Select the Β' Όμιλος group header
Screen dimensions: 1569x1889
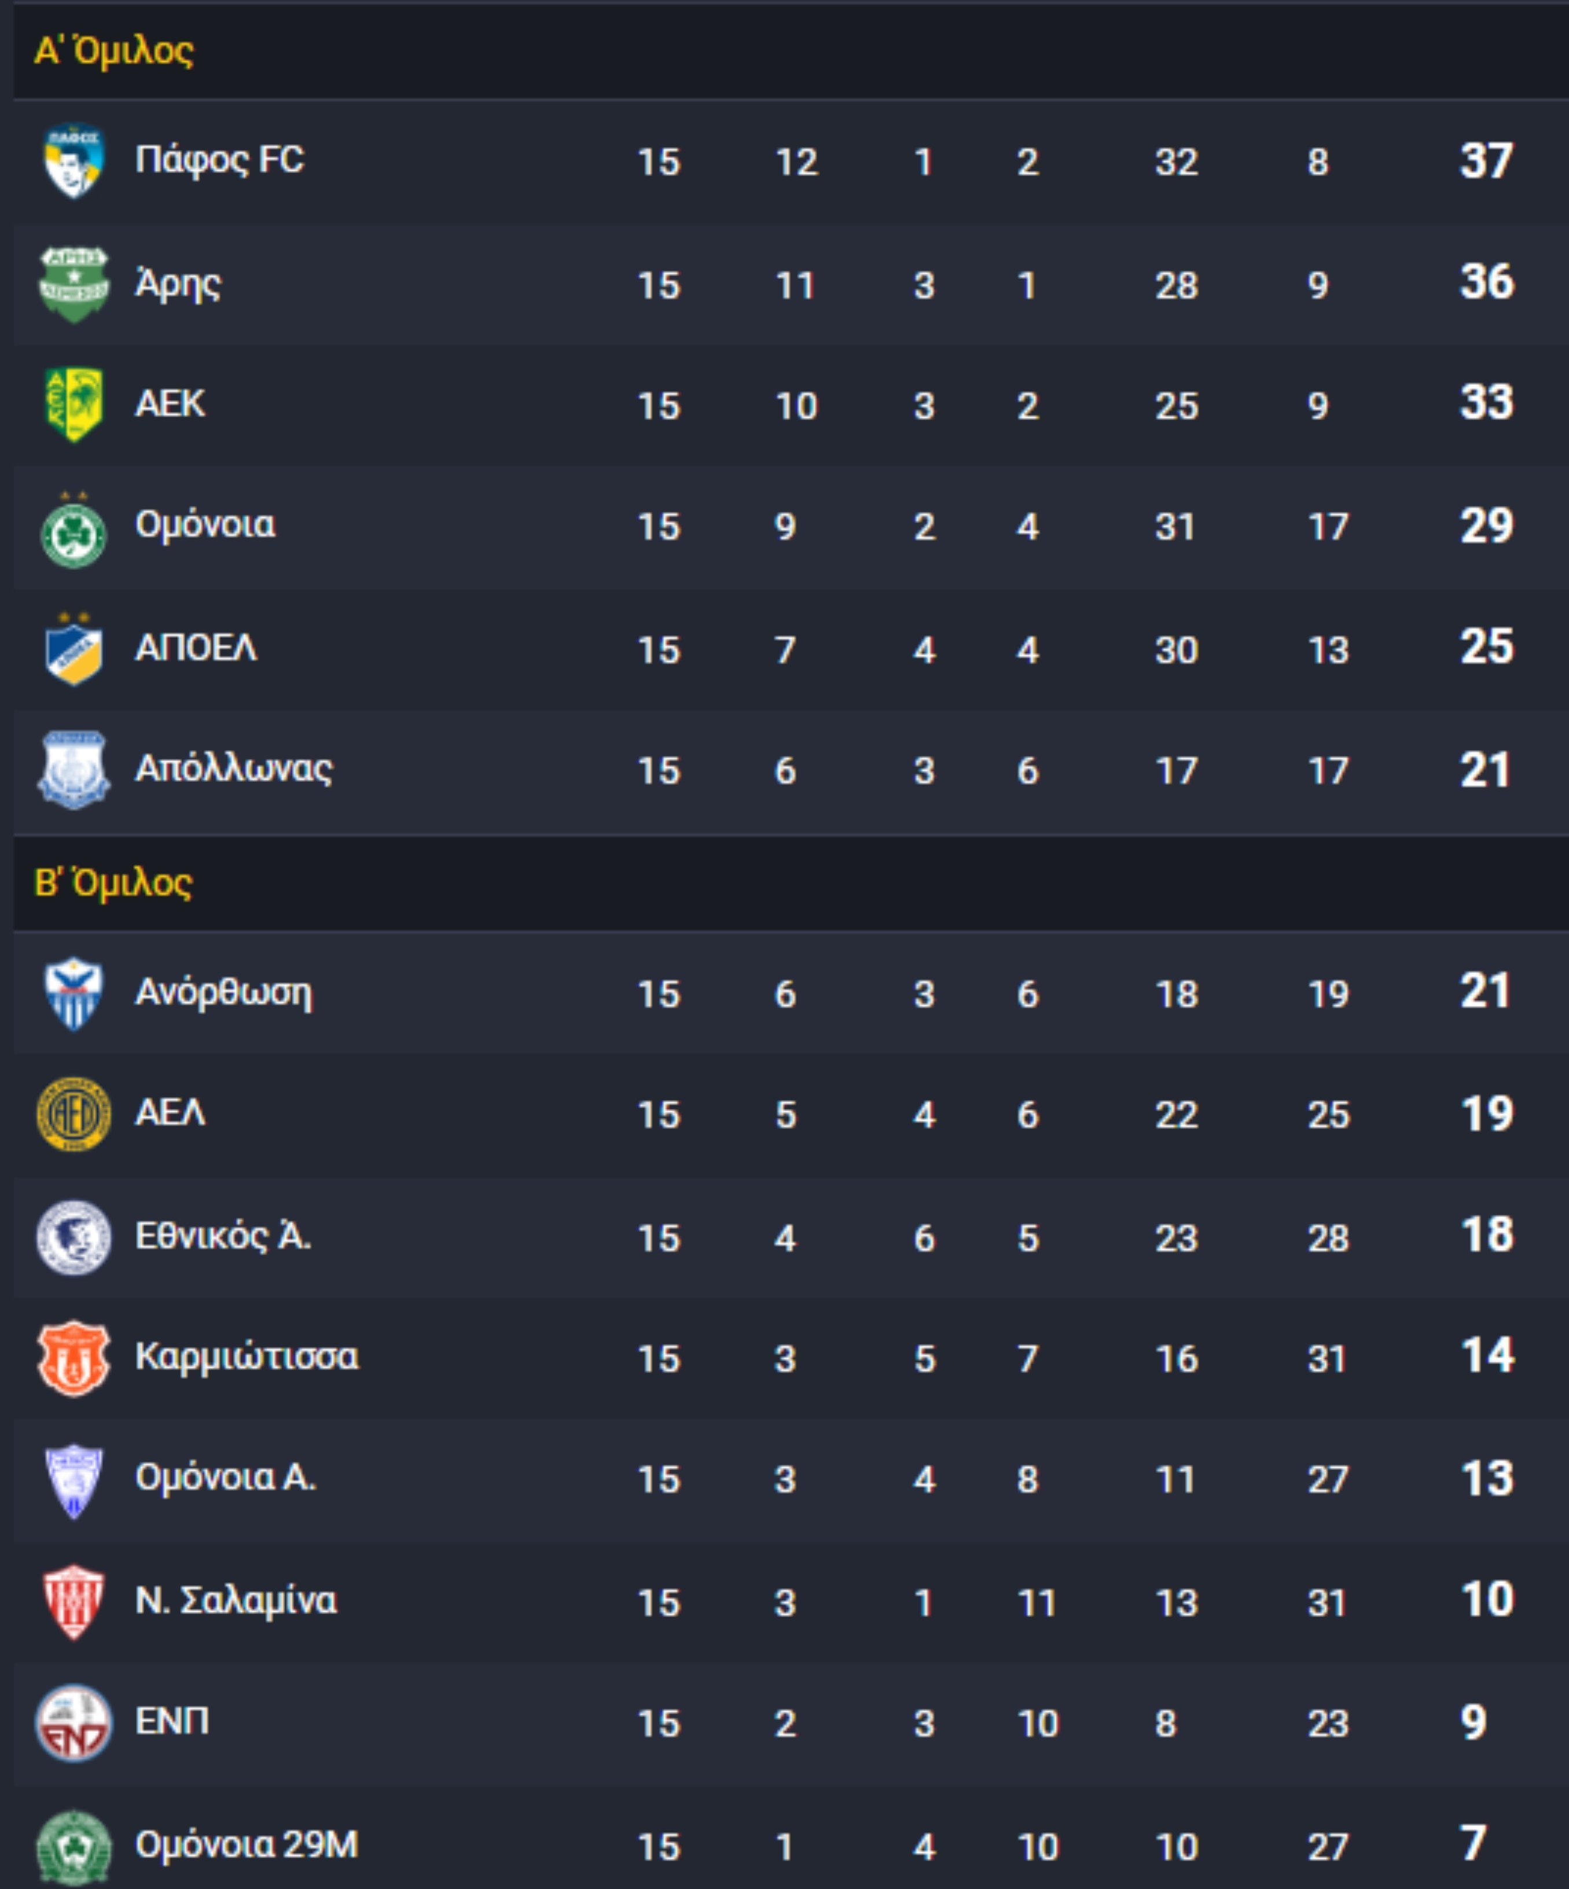(113, 883)
